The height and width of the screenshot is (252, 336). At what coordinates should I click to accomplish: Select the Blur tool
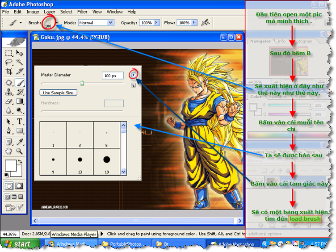8,110
